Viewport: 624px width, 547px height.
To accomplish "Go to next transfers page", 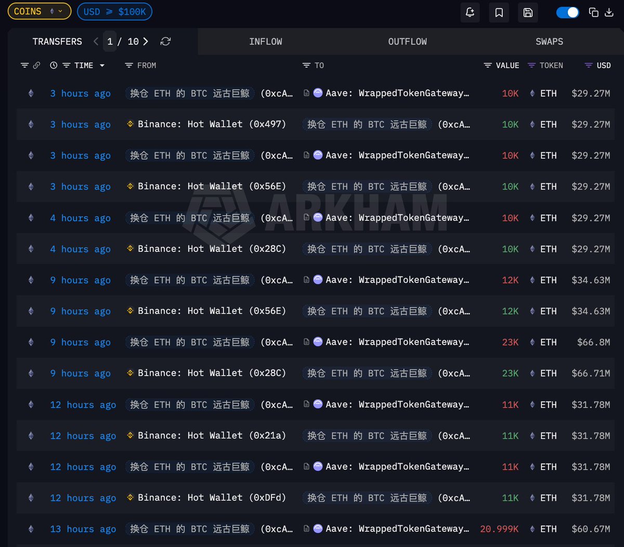I will [146, 42].
